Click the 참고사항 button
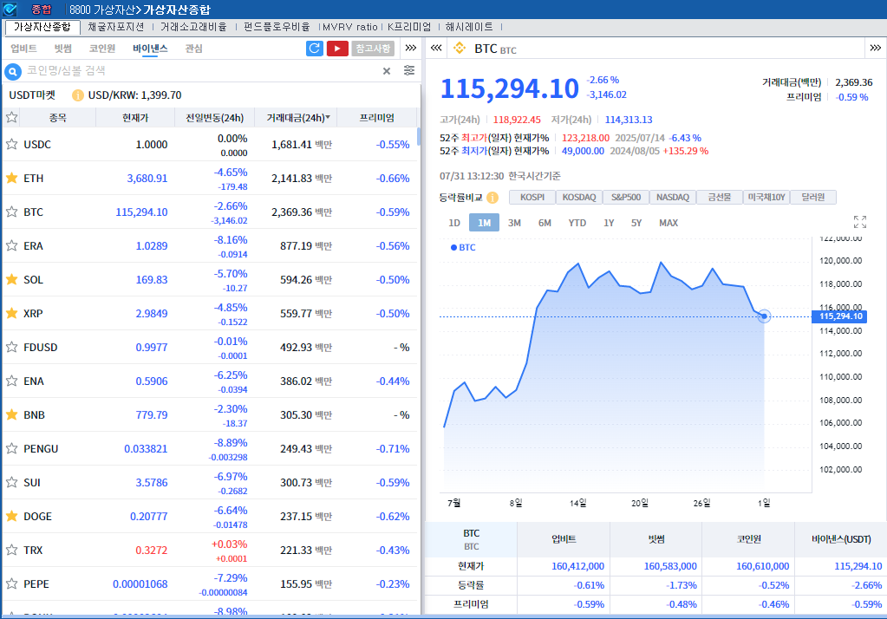 pyautogui.click(x=373, y=49)
